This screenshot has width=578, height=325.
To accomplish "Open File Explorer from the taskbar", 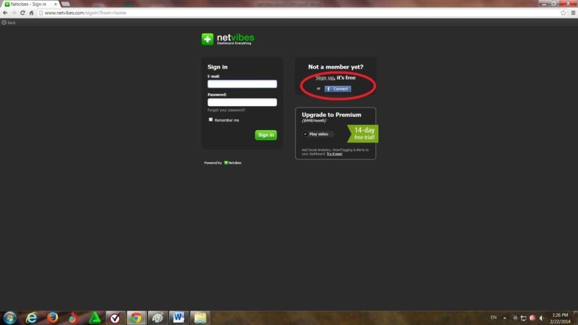I will point(200,317).
